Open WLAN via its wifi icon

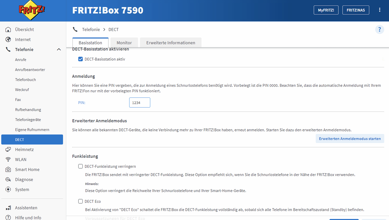(8, 159)
